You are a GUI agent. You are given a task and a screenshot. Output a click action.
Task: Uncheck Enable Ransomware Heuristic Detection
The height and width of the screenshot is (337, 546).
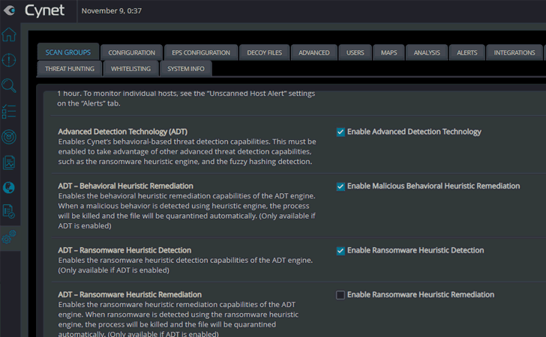pos(340,251)
